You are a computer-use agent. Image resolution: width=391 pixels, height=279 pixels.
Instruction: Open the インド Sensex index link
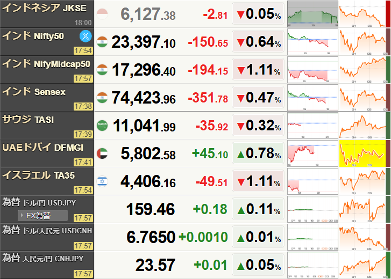34,92
